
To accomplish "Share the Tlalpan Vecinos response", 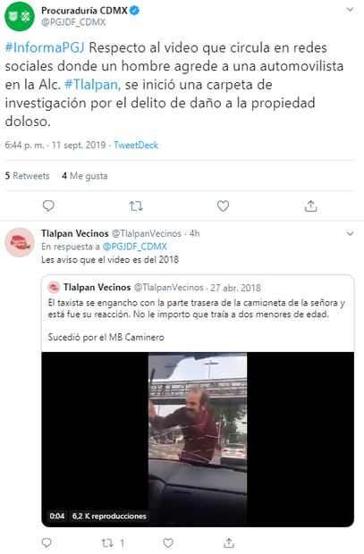I will click(x=229, y=542).
